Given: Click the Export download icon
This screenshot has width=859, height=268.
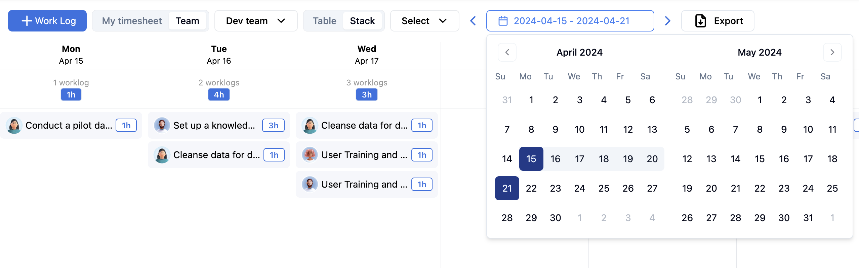Looking at the screenshot, I should [700, 21].
